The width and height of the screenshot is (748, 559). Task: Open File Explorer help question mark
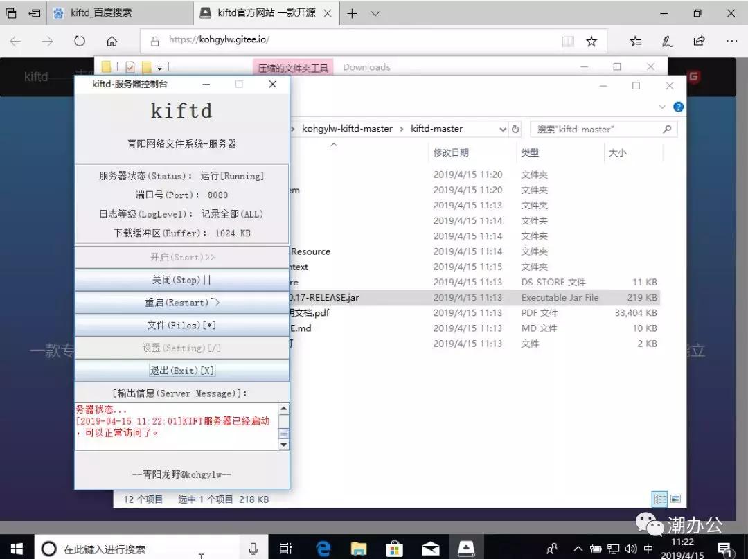pyautogui.click(x=678, y=107)
